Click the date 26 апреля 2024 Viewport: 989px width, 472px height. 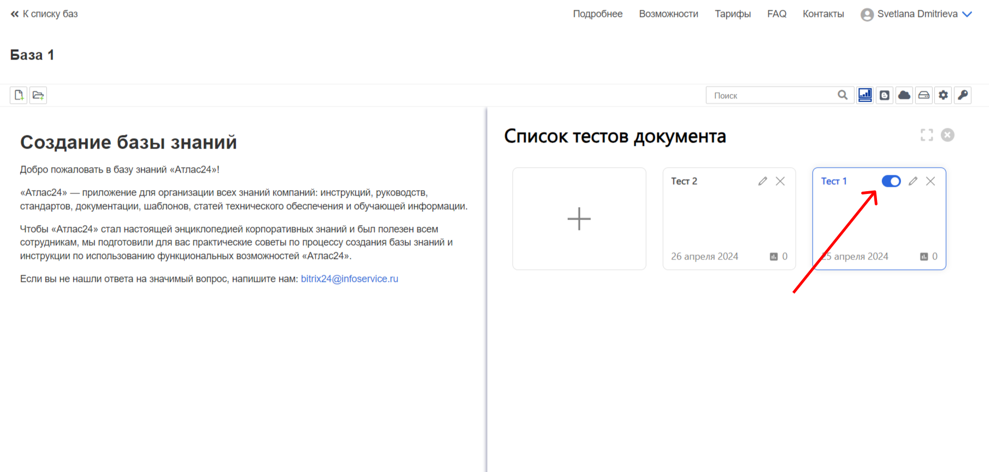point(704,257)
